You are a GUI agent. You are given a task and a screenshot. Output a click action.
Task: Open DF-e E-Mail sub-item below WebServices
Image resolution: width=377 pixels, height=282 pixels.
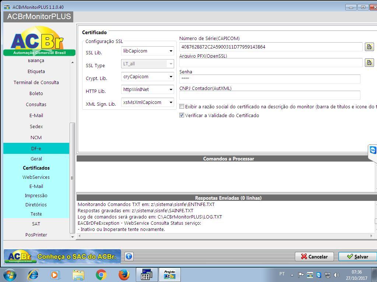36,186
